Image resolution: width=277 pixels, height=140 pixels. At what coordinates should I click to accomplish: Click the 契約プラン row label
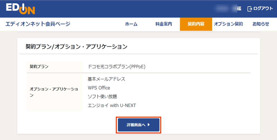click(39, 66)
